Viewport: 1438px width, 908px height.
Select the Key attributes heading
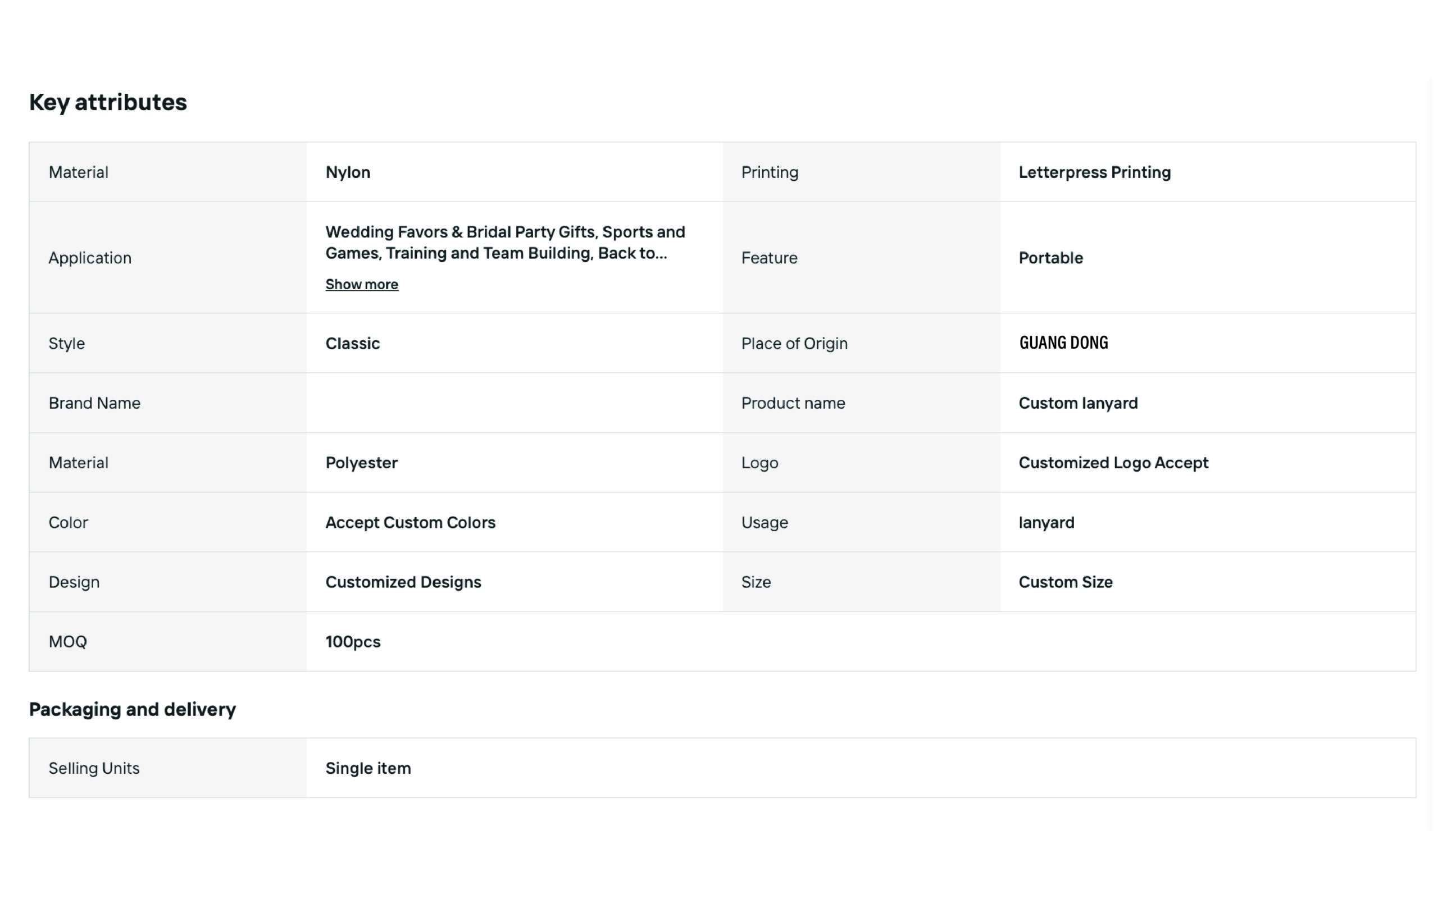(108, 102)
